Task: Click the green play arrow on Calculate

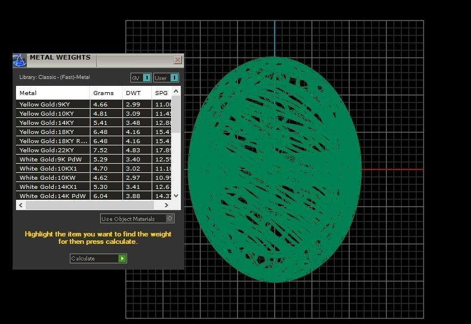Action: click(122, 259)
